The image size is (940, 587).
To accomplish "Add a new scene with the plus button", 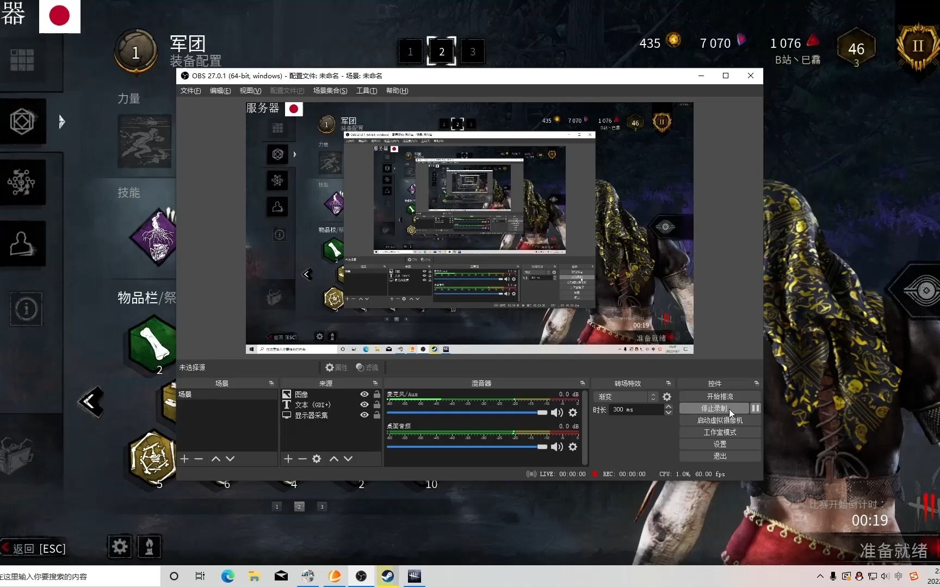I will click(x=184, y=459).
